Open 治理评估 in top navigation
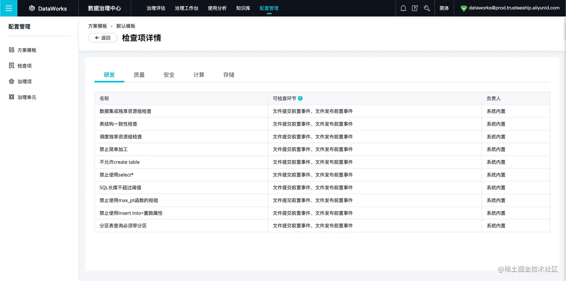The height and width of the screenshot is (281, 566). coord(156,8)
